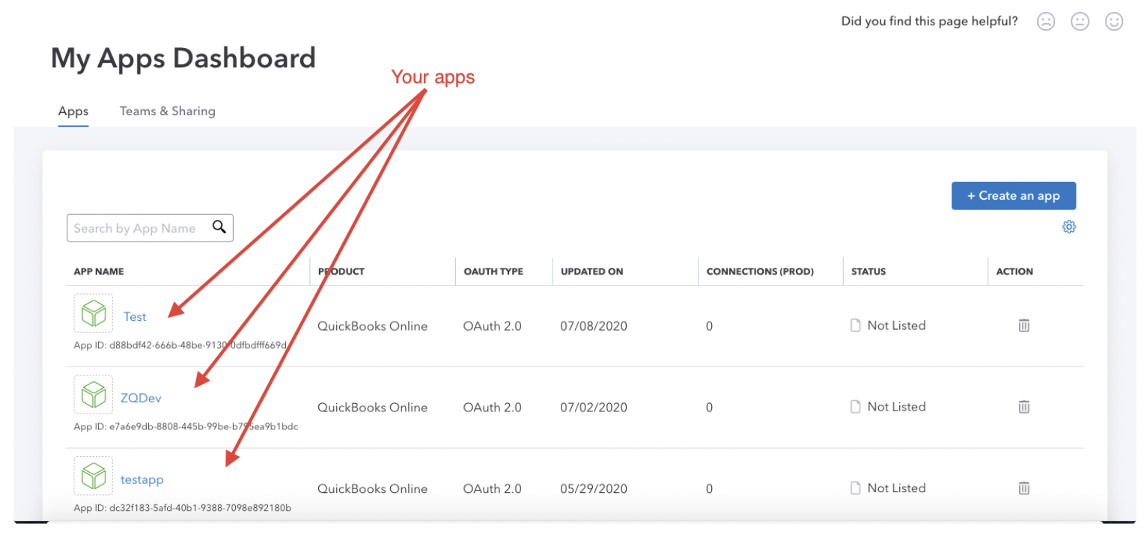Click the sad face feedback icon
Screen dimensions: 1147x537
click(1046, 22)
